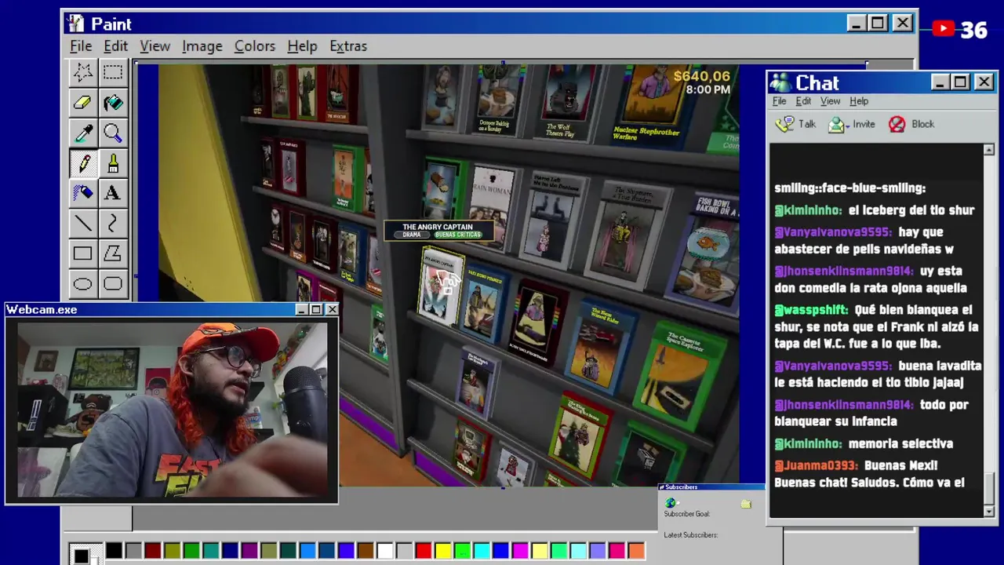Open the Paint View menu
Viewport: 1004px width, 565px height.
click(x=155, y=46)
